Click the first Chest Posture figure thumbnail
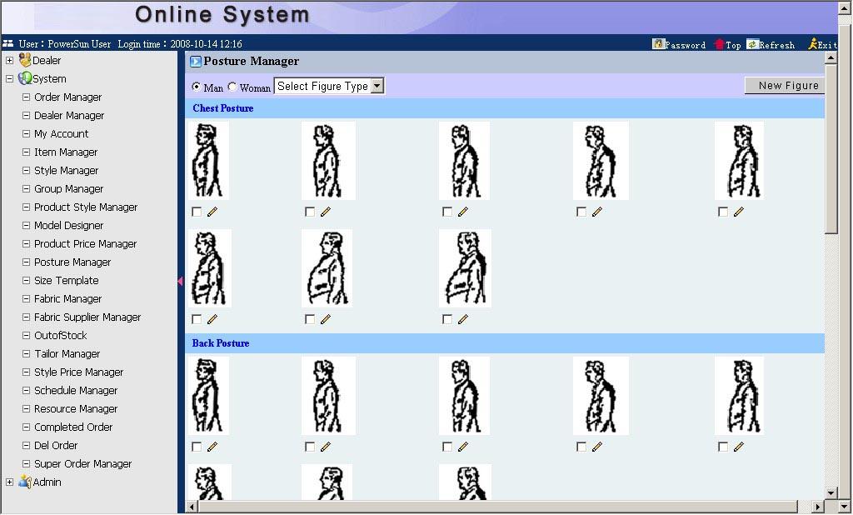The height and width of the screenshot is (515, 853). (x=209, y=161)
